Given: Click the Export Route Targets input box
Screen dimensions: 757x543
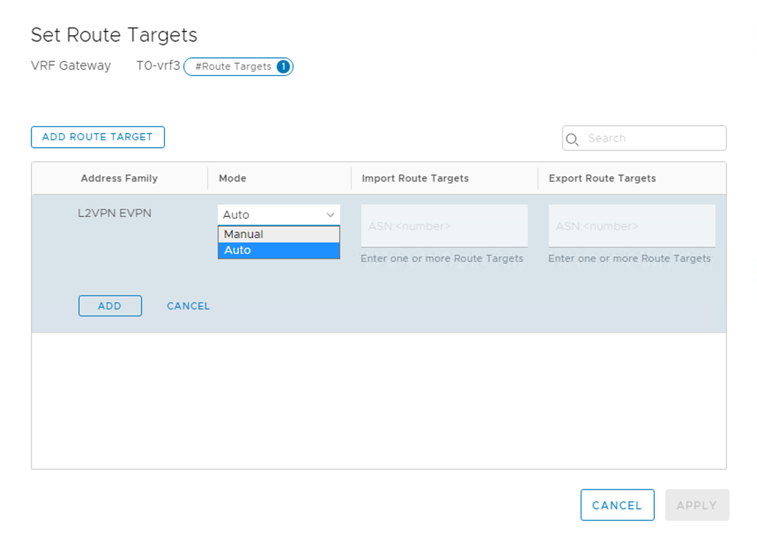Looking at the screenshot, I should [631, 226].
